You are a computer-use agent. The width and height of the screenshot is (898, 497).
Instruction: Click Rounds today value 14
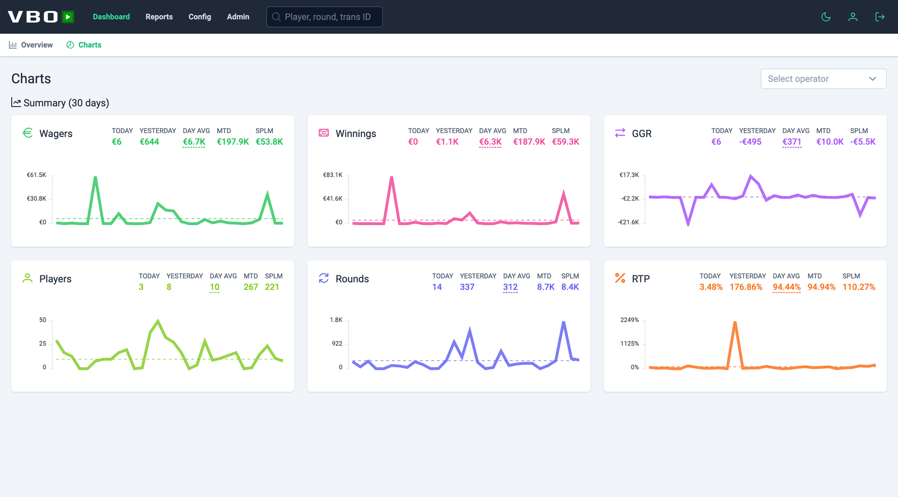(437, 288)
